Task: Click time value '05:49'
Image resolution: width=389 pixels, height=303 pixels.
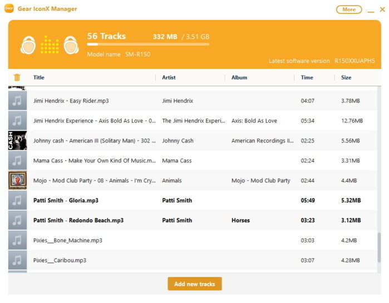Action: pyautogui.click(x=308, y=201)
